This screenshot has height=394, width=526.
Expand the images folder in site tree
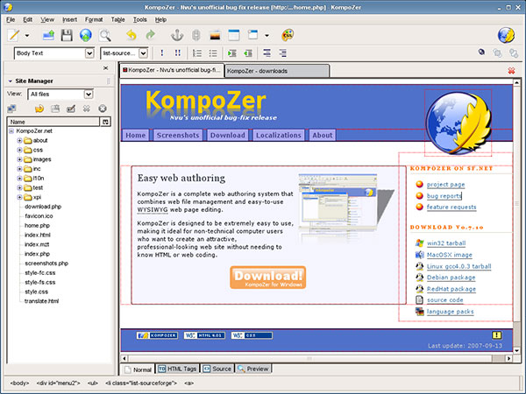19,159
